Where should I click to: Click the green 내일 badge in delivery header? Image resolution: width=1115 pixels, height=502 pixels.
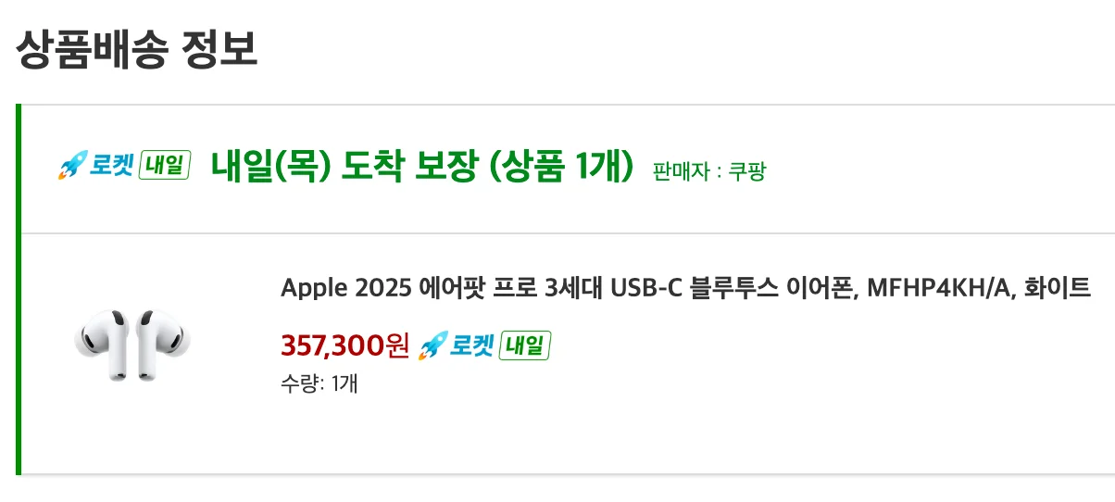(x=165, y=167)
